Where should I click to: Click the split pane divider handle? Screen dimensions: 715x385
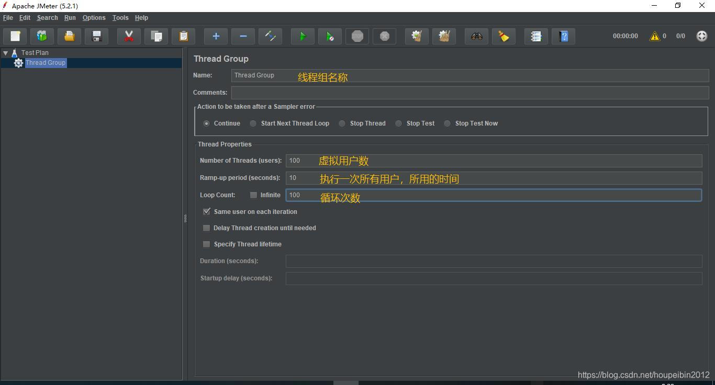(185, 218)
